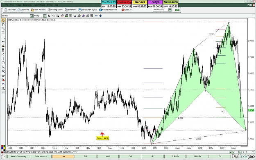The image size is (256, 160).
Task: Click Save current layout
Action: coord(88,10)
